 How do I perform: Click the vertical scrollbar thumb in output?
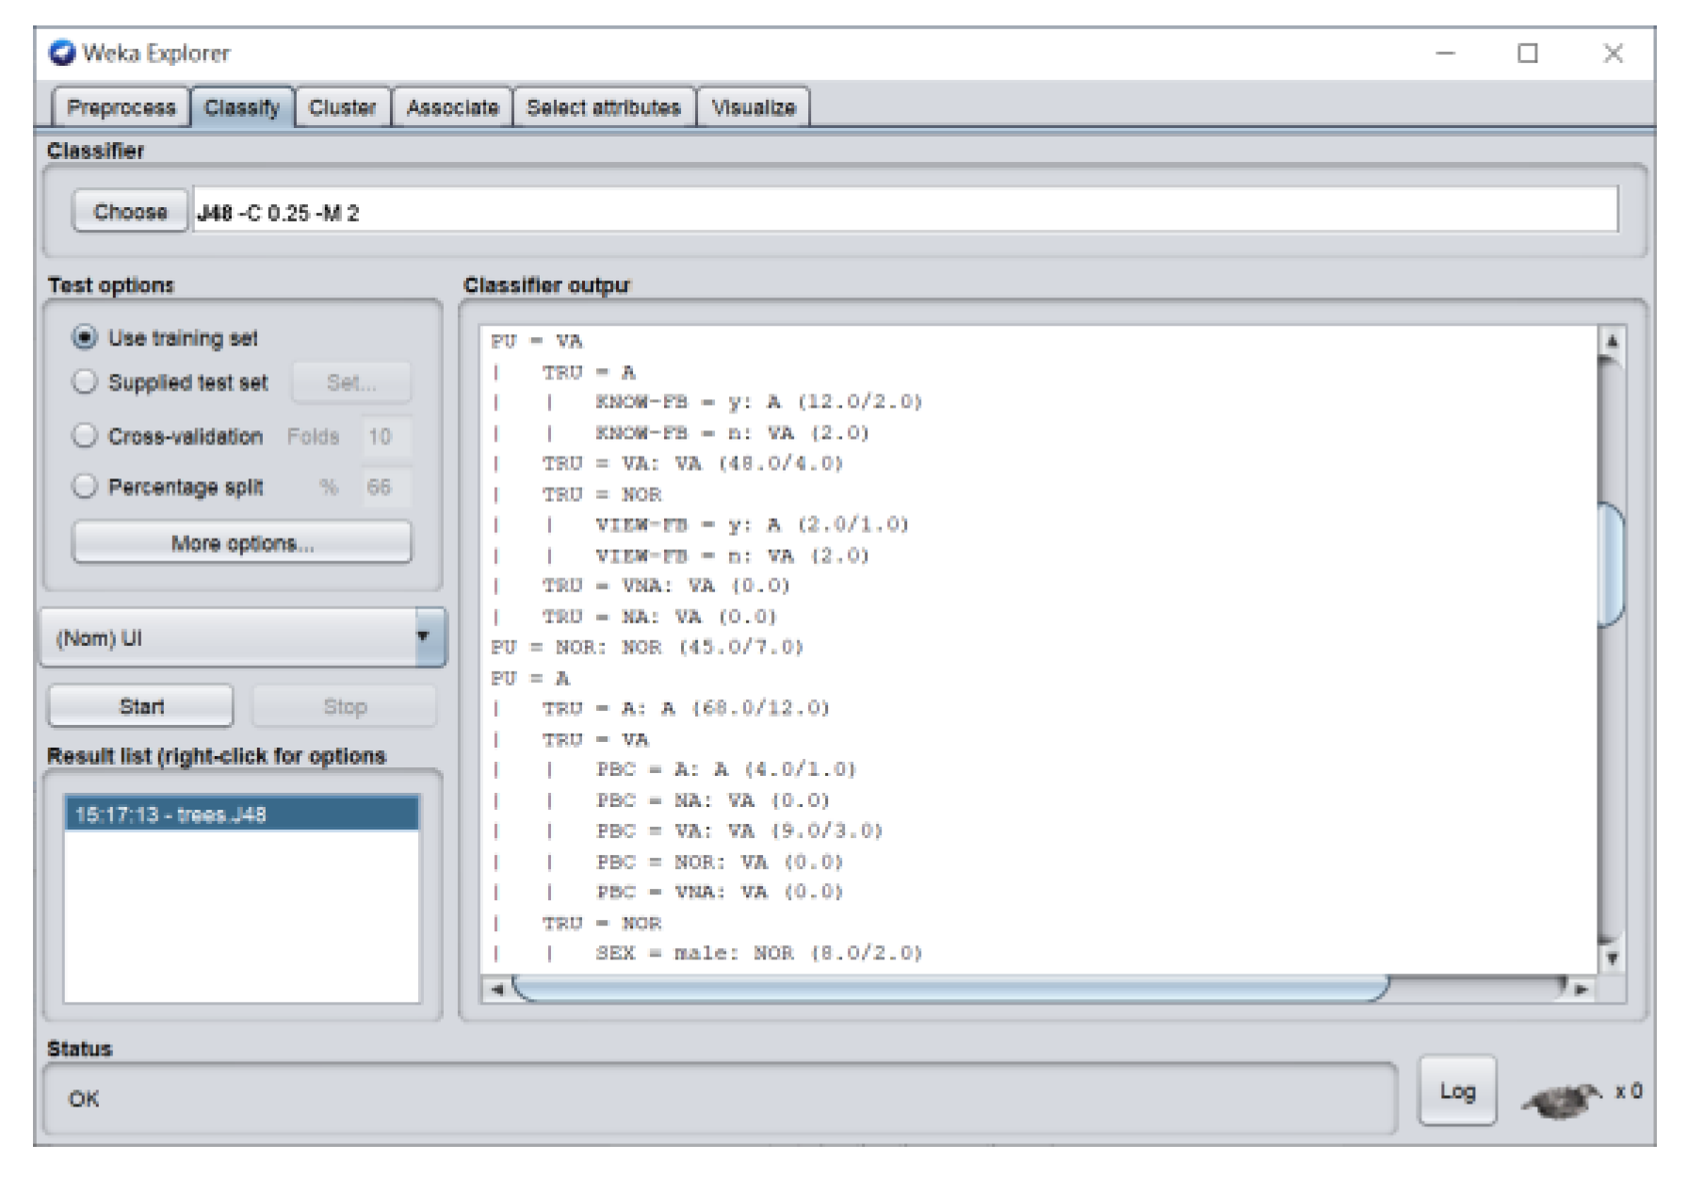1612,565
